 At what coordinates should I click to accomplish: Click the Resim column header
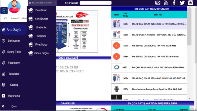pos(117,15)
